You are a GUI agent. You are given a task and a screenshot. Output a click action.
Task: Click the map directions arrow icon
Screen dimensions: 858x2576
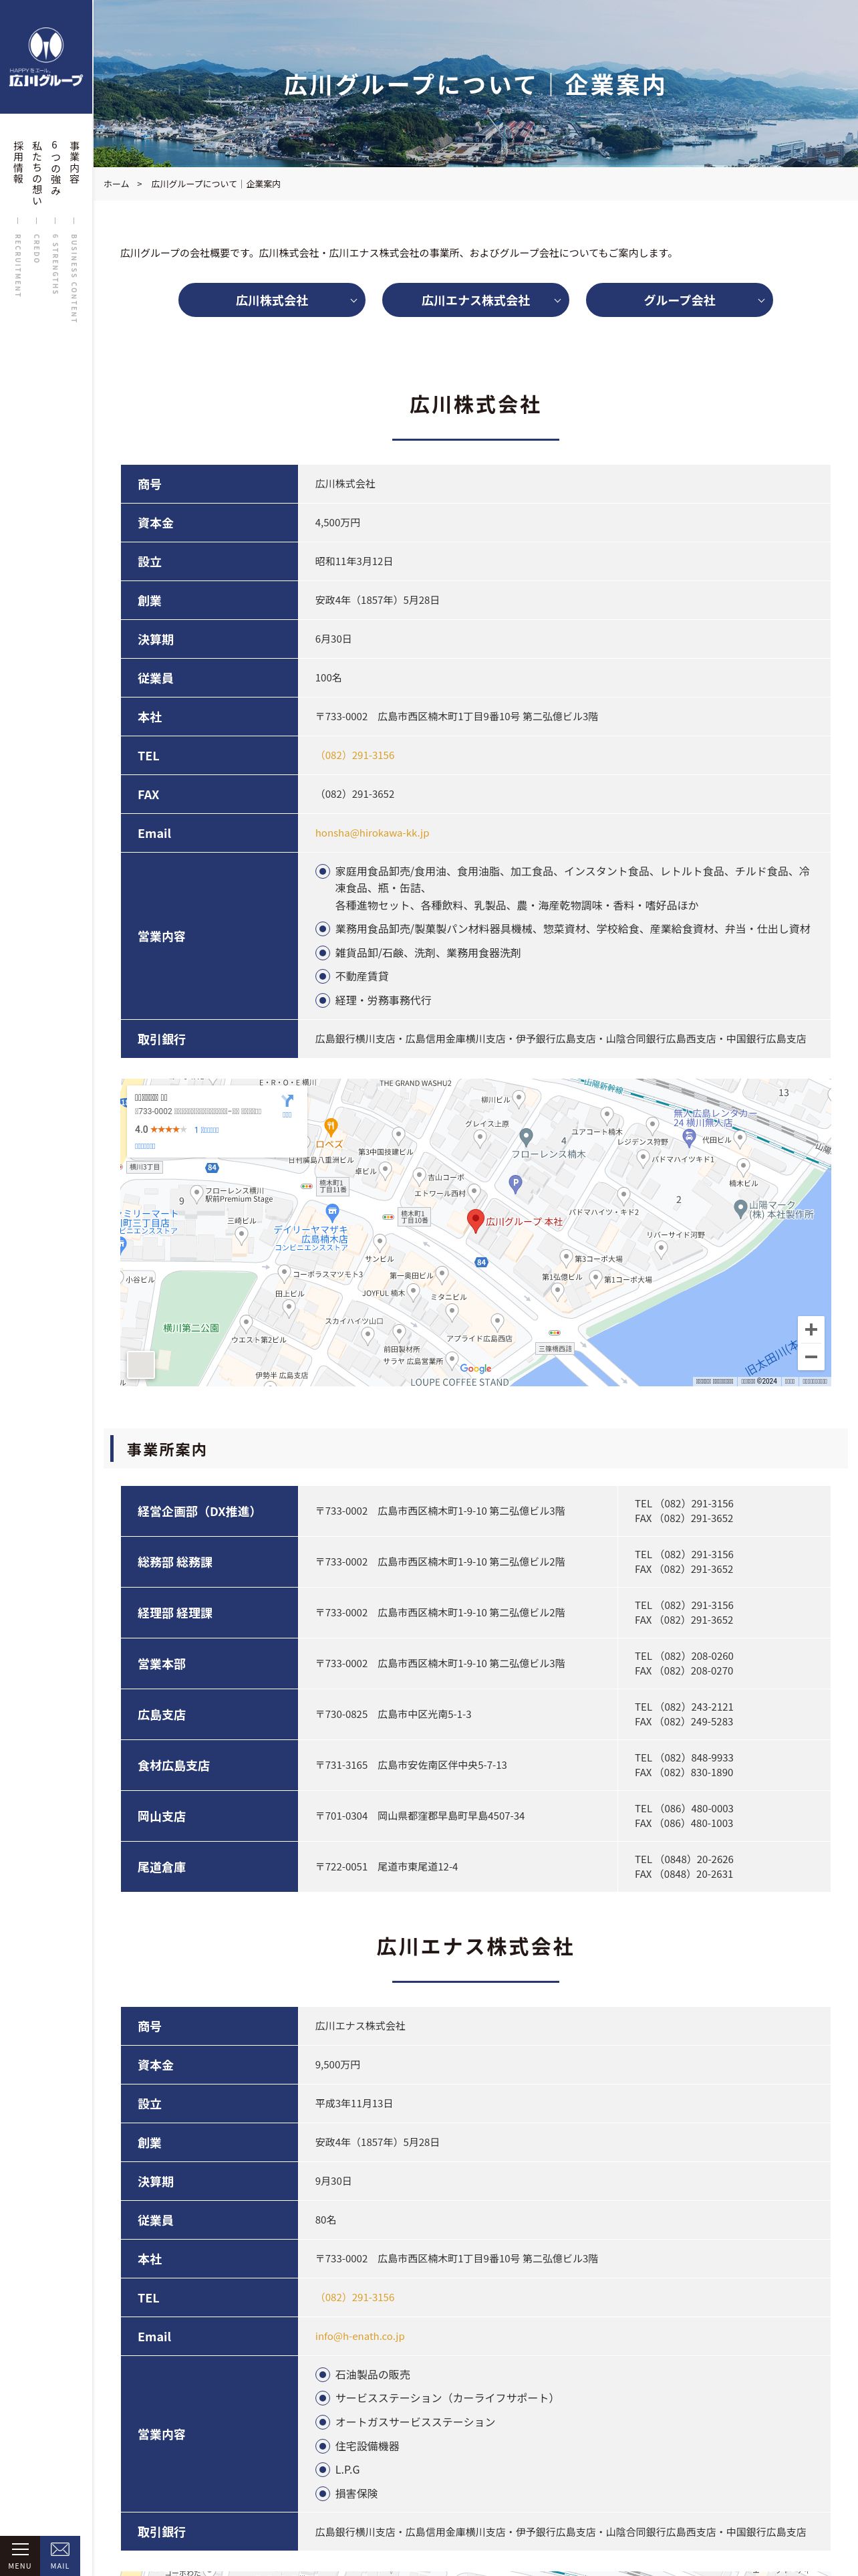[x=287, y=1101]
